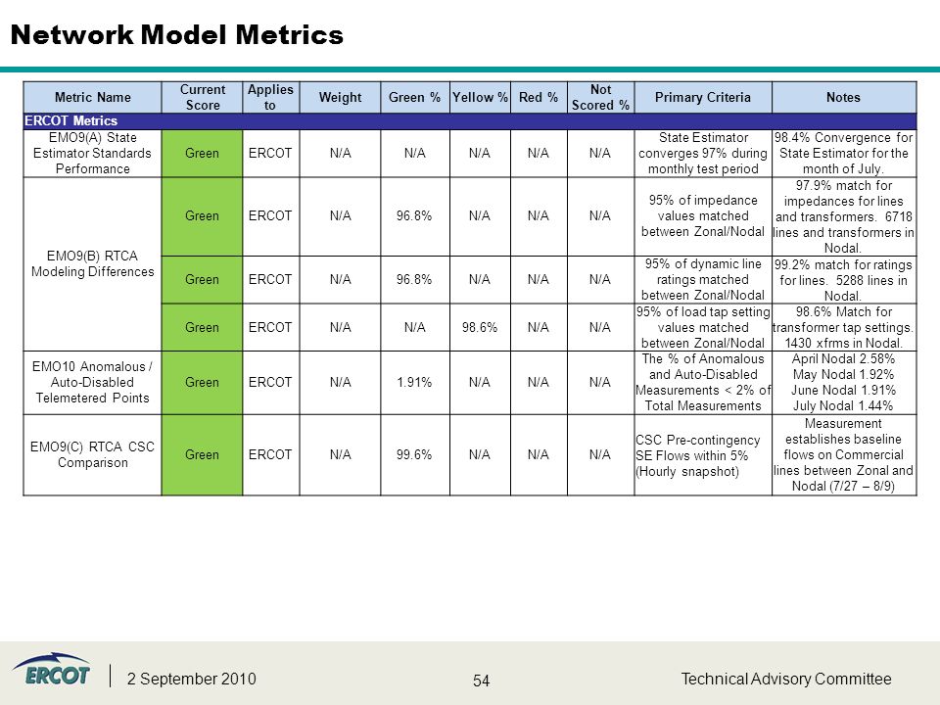
Task: Select 'EMO9(A) State Estimator Standards Performance' cell
Action: coord(92,153)
